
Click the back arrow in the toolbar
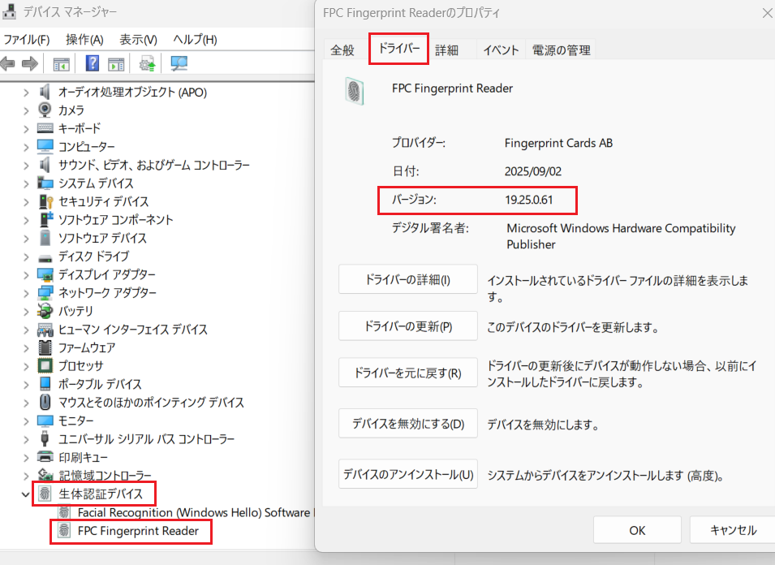pos(9,64)
